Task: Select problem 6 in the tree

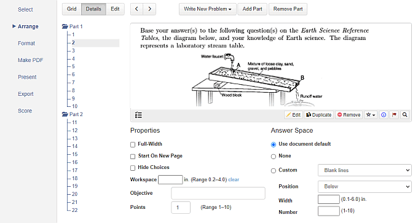Action: pos(73,74)
